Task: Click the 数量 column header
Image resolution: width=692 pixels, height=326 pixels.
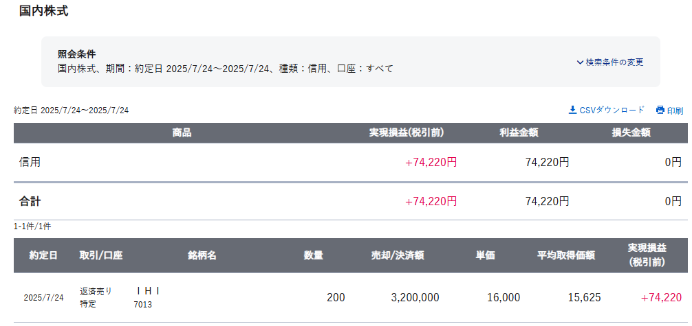Action: (314, 255)
